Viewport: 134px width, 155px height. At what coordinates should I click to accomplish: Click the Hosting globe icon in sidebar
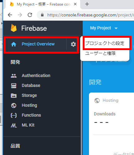[14, 105]
